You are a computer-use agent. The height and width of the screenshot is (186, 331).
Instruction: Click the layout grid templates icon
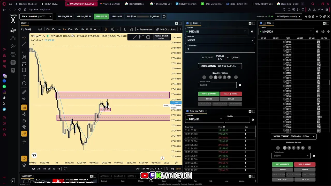pyautogui.click(x=131, y=29)
